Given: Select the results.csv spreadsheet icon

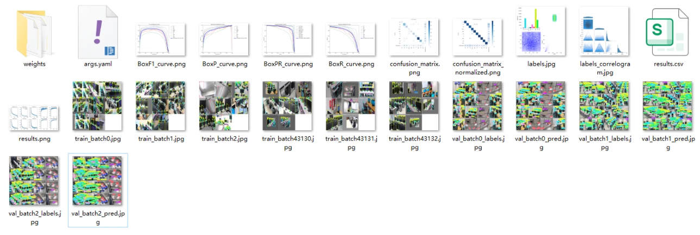Looking at the screenshot, I should click(x=668, y=31).
